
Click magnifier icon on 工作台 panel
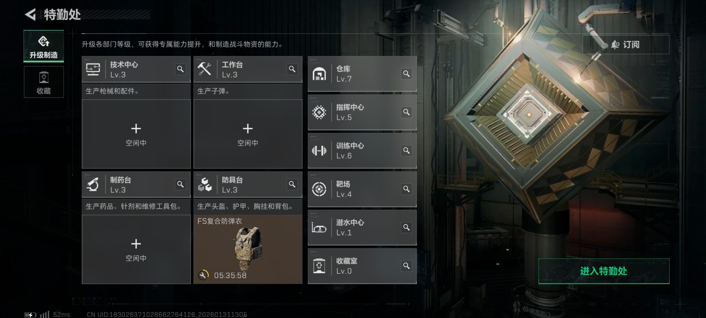coord(292,69)
